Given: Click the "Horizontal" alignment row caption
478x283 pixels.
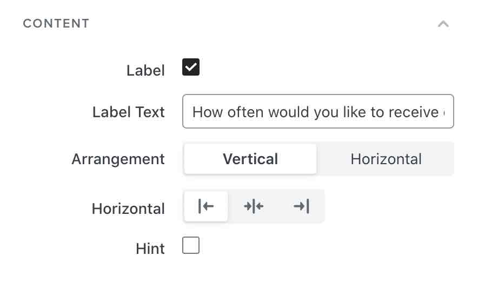Looking at the screenshot, I should tap(128, 209).
